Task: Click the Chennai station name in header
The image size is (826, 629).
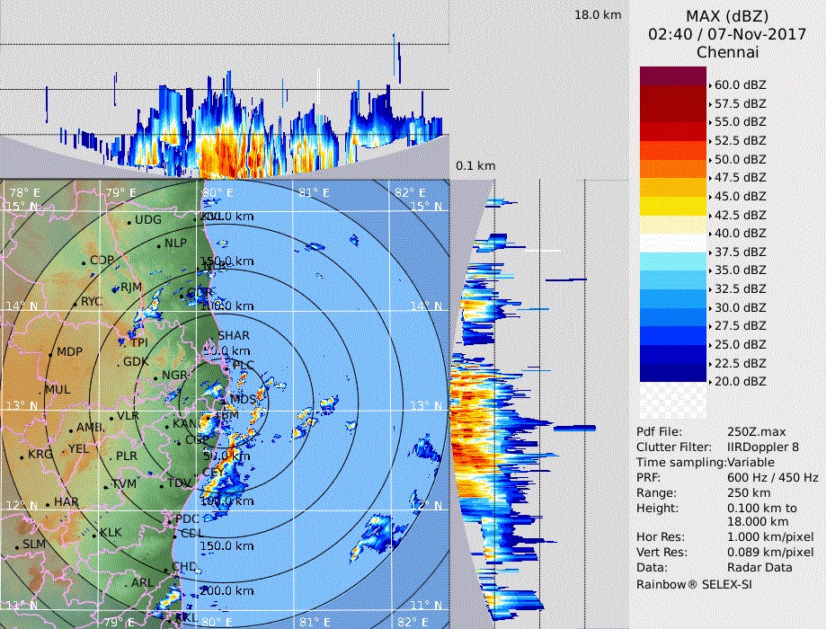Action: (727, 52)
